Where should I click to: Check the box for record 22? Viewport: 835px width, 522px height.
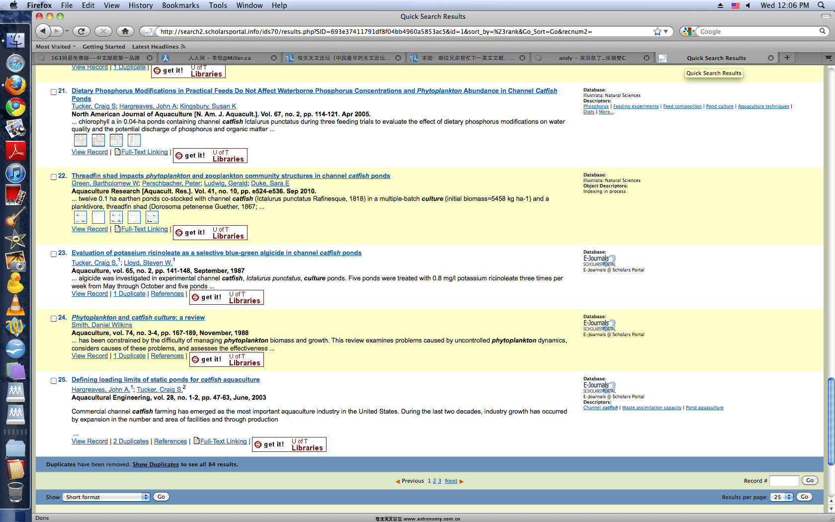(54, 177)
